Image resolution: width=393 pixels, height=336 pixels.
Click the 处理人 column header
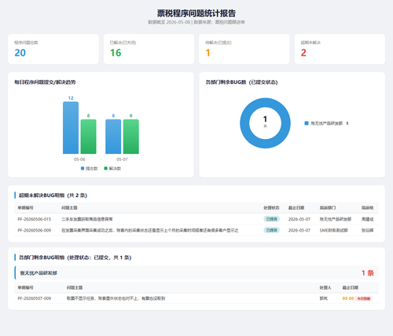325,287
